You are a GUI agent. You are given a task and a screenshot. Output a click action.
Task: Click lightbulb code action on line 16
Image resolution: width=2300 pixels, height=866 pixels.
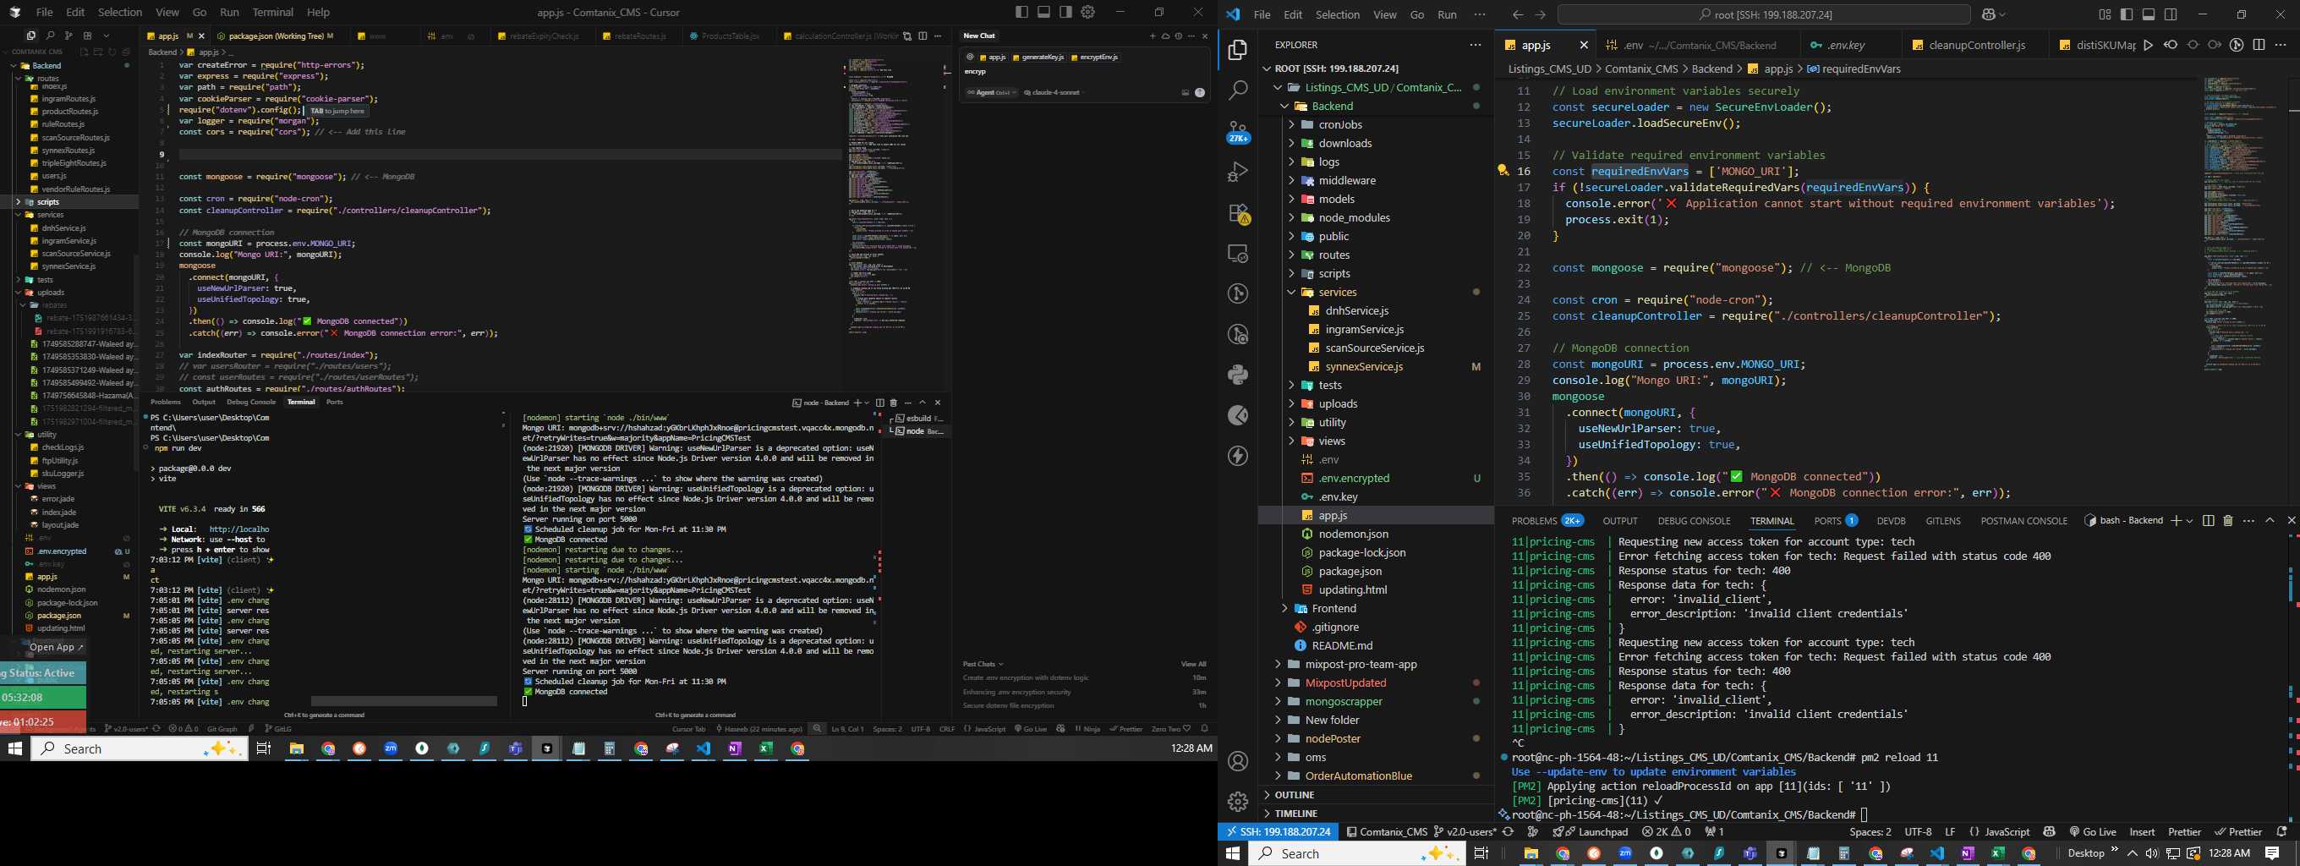(1503, 171)
